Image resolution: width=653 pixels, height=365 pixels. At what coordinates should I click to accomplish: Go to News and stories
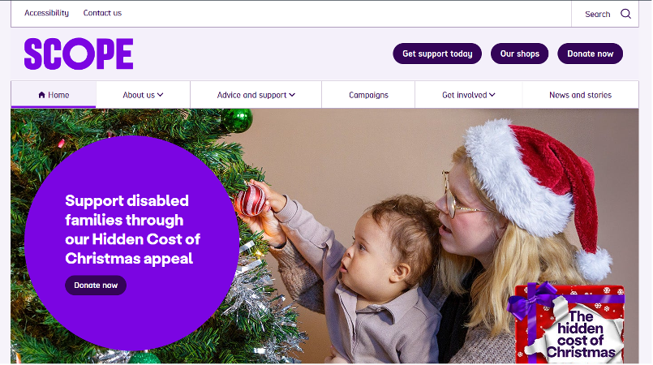pos(580,95)
